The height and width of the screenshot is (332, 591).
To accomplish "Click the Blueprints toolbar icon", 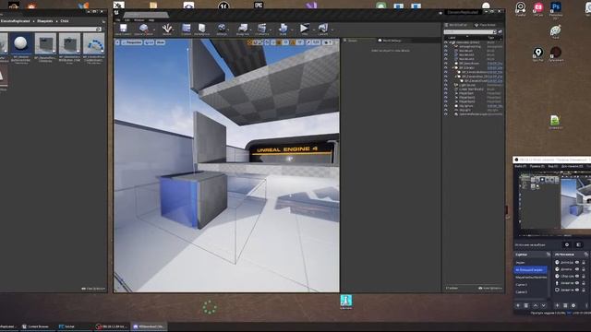I will pyautogui.click(x=243, y=29).
